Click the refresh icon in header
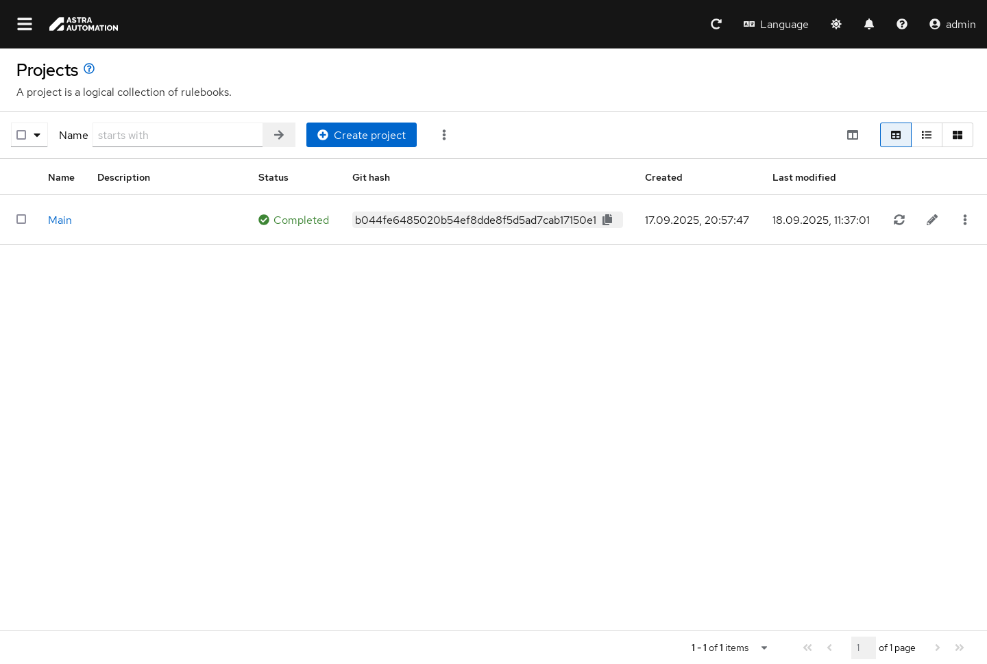 [716, 24]
